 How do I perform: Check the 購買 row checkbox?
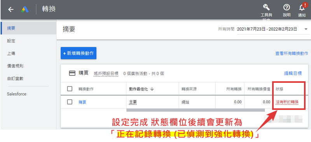70,102
